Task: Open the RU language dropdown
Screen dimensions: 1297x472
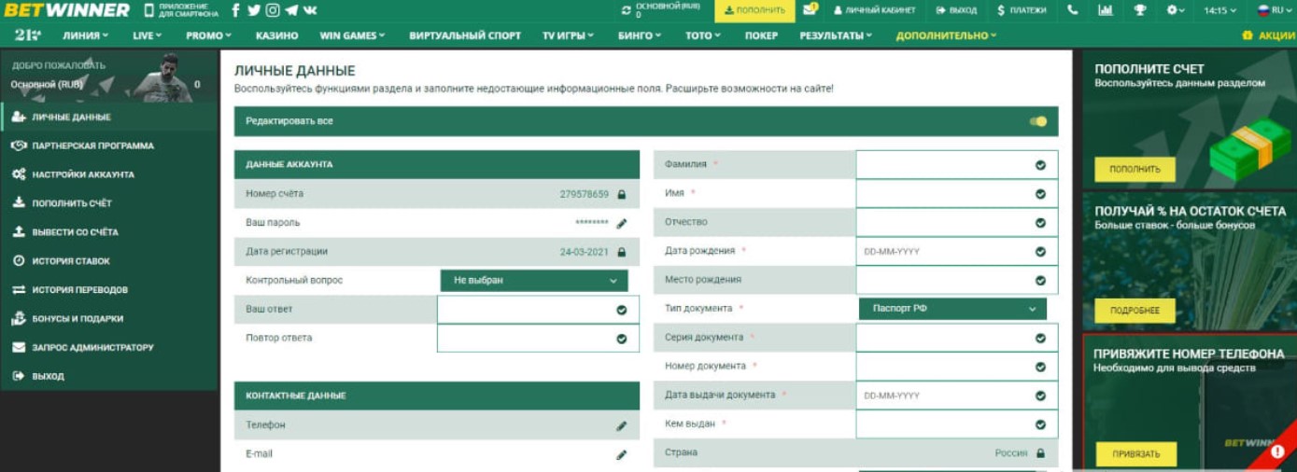Action: (1275, 10)
